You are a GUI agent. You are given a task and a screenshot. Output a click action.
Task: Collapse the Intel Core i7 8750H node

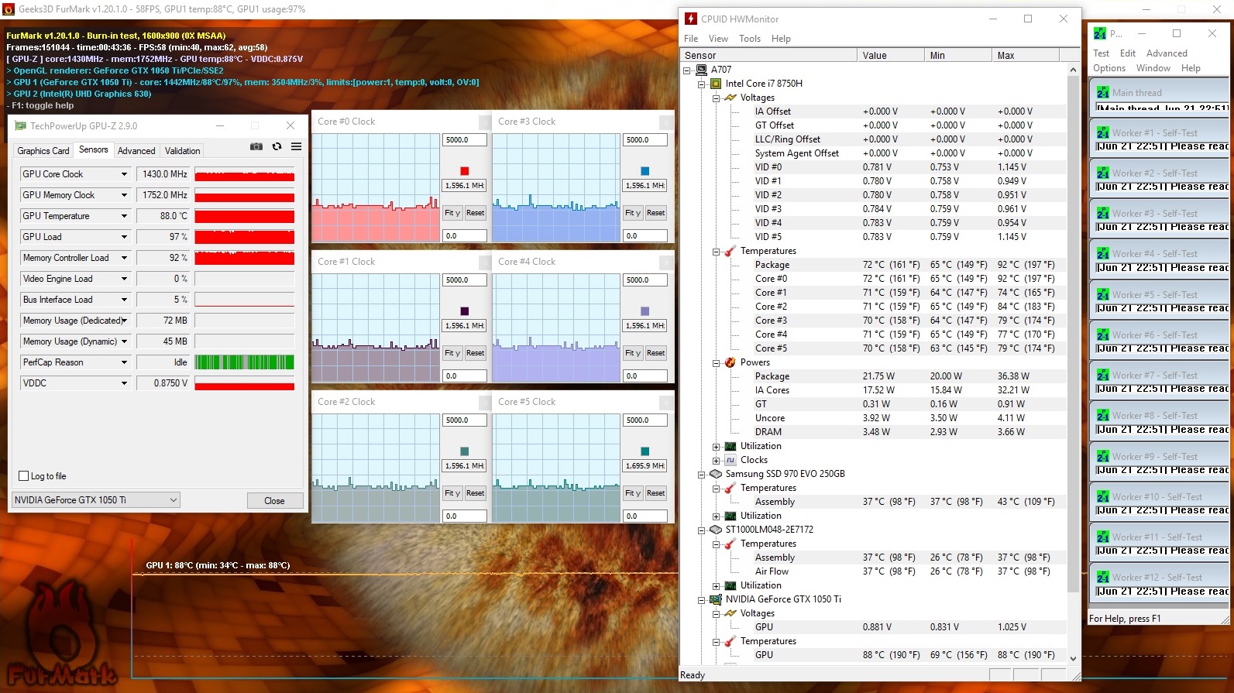coord(702,84)
